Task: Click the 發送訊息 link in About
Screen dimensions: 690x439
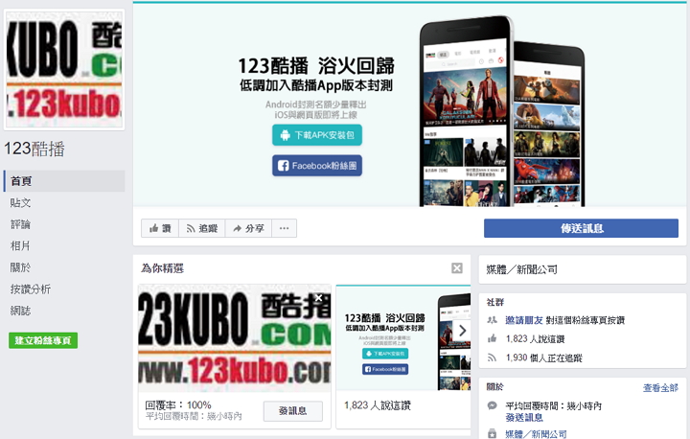Action: coord(523,417)
